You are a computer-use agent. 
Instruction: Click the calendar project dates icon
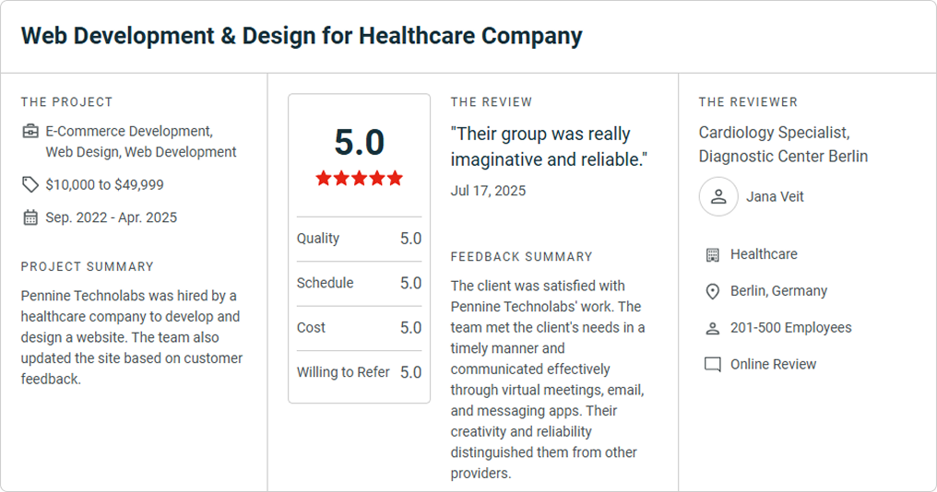30,217
